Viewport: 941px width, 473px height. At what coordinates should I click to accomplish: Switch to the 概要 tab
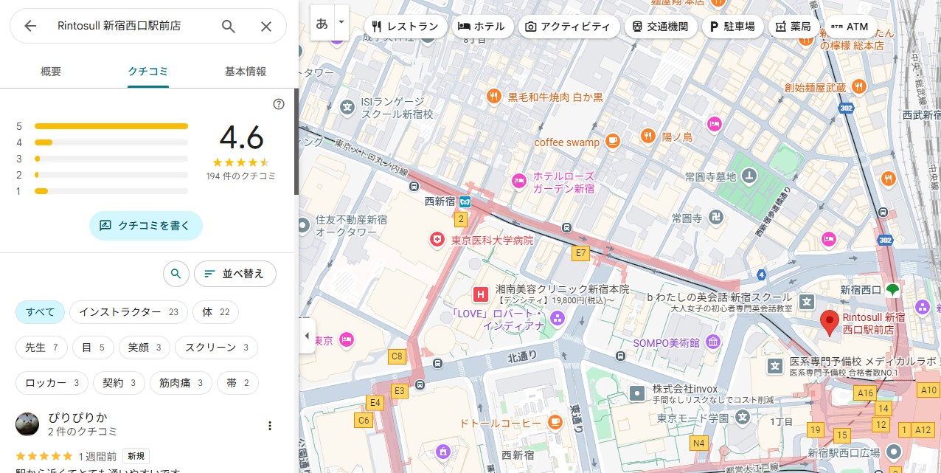[x=51, y=72]
